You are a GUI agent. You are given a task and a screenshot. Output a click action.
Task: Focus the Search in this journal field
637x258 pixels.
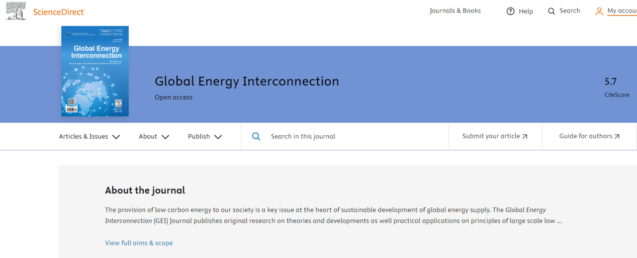coord(345,136)
